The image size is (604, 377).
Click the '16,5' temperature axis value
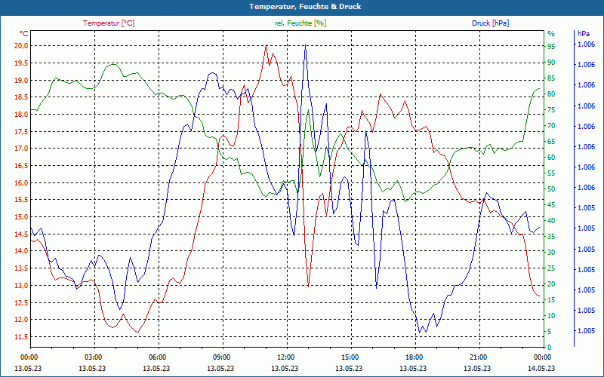point(21,166)
